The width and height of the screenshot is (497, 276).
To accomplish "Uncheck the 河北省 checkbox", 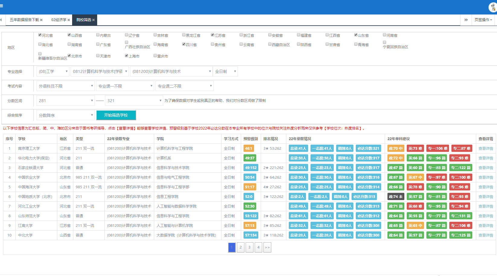I will (x=40, y=35).
